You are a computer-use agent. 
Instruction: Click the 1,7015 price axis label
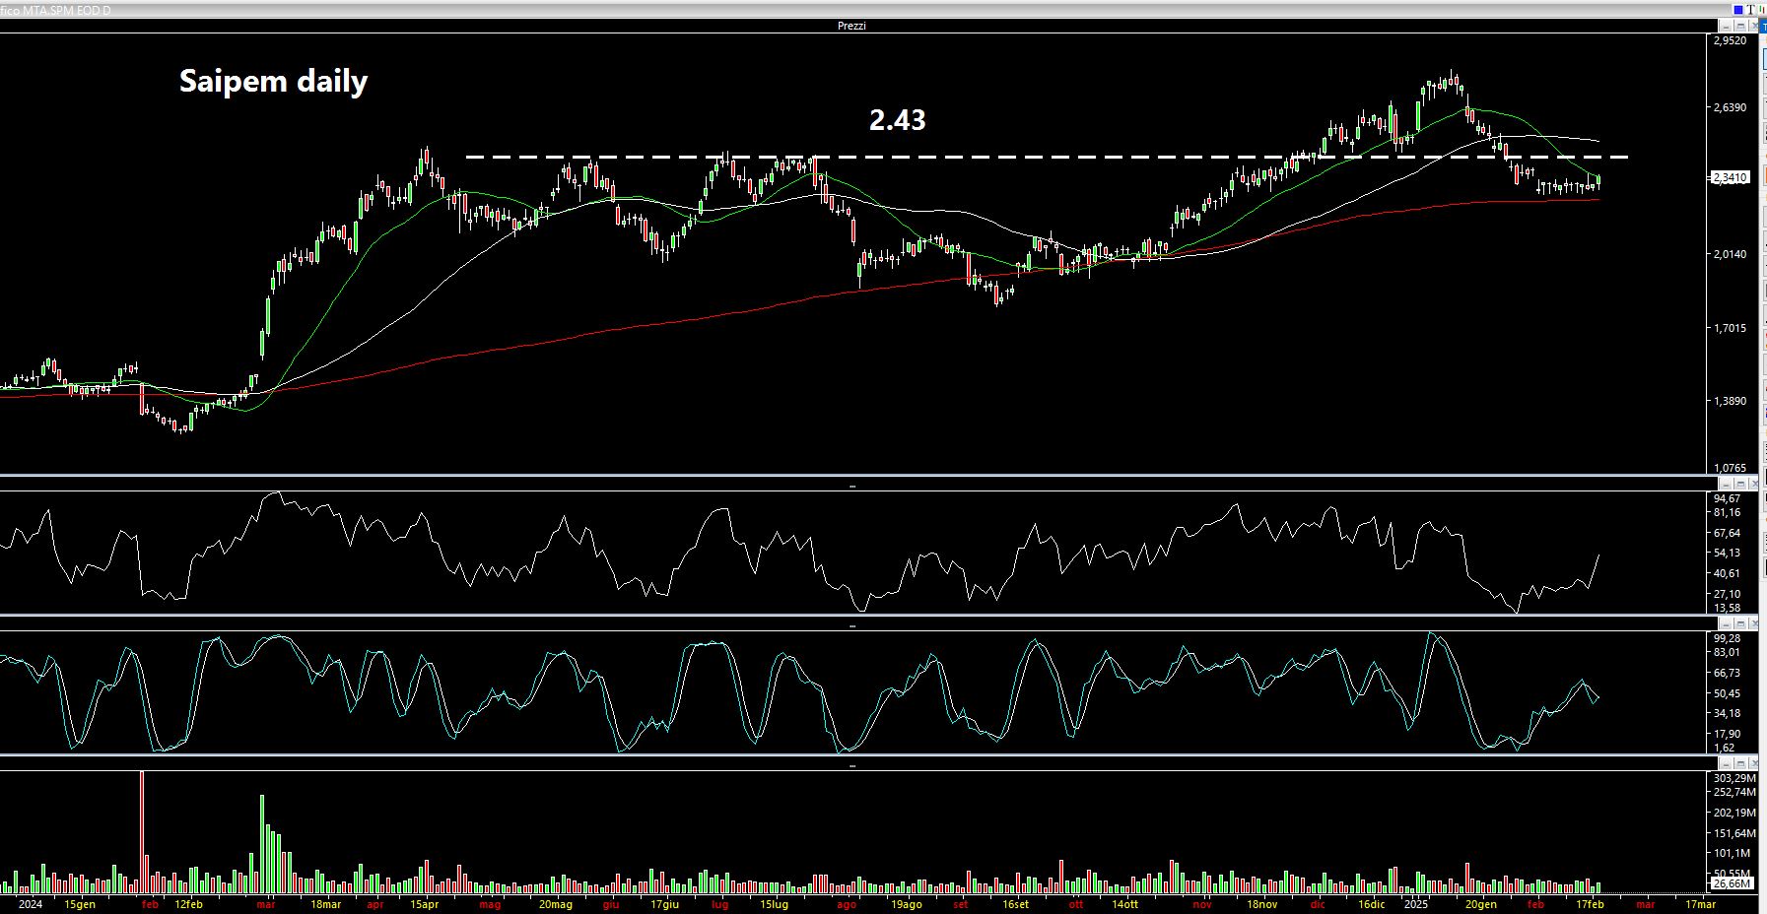pos(1731,328)
